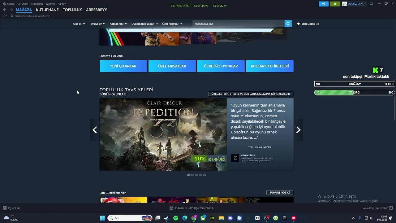The image size is (396, 223).
Task: Open the tray volume control
Action: [371, 218]
